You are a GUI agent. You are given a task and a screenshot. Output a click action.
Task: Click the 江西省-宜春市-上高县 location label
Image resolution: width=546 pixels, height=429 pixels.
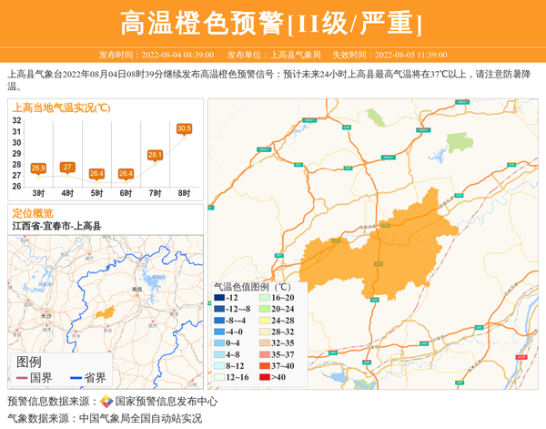(x=56, y=226)
